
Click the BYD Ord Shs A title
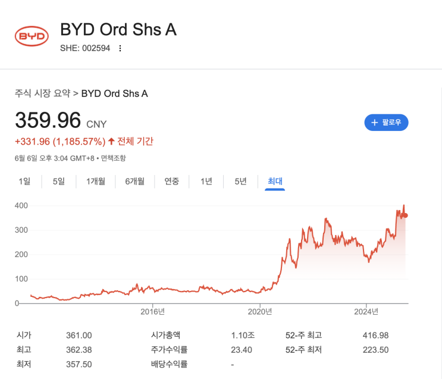pos(118,29)
